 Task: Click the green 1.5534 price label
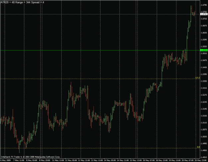tap(204, 50)
